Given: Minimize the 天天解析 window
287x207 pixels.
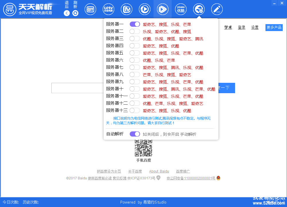Looking at the screenshot, I should (x=274, y=3).
